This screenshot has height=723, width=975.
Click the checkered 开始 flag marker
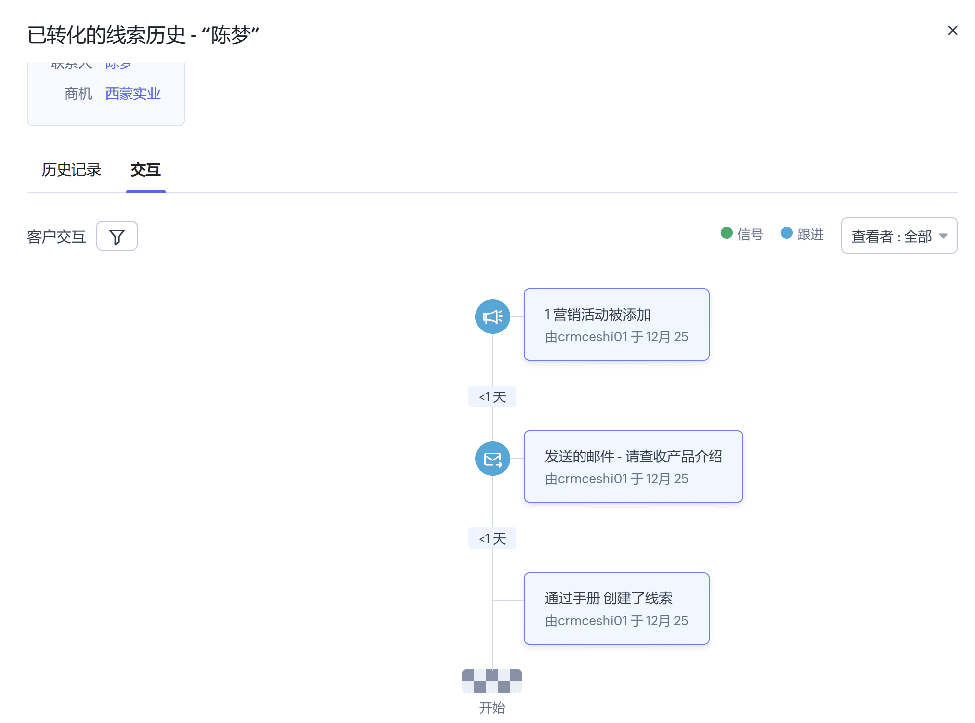pos(492,681)
